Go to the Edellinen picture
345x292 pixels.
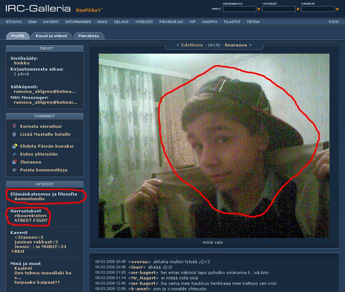pyautogui.click(x=192, y=45)
